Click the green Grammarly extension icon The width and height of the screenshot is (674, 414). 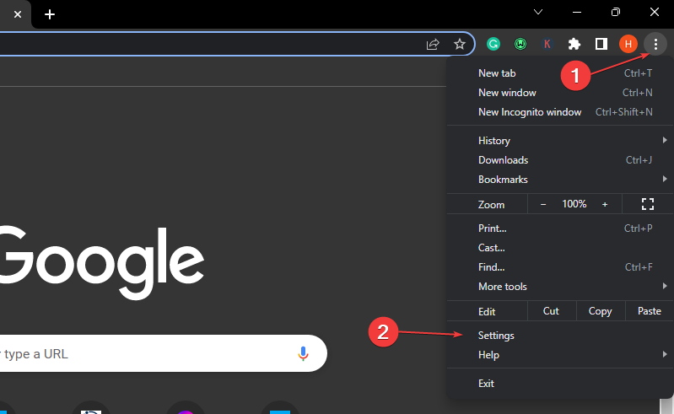493,44
